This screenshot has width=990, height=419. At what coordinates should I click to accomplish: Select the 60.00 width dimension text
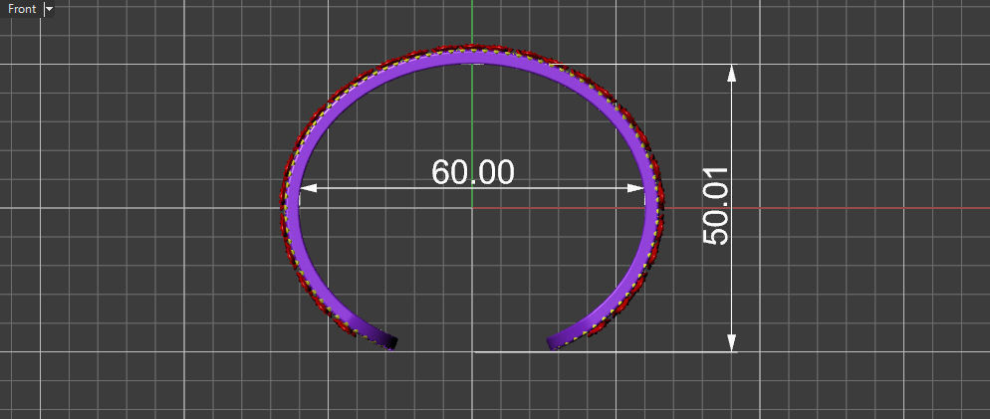tap(473, 172)
